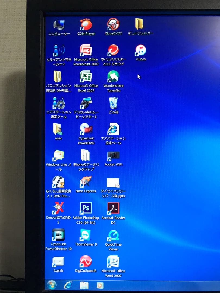This screenshot has width=220, height=293.
Task: Select the GOM Player desktop icon
Action: coord(86,25)
